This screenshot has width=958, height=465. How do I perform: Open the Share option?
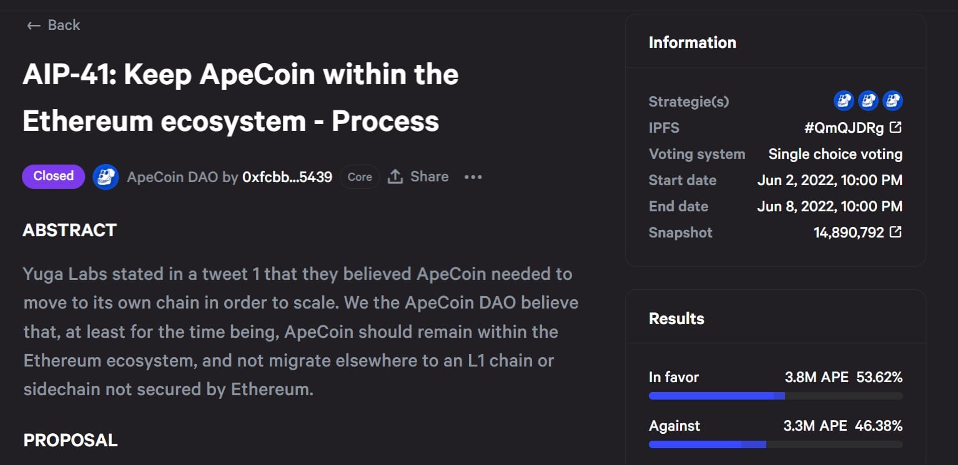point(418,177)
